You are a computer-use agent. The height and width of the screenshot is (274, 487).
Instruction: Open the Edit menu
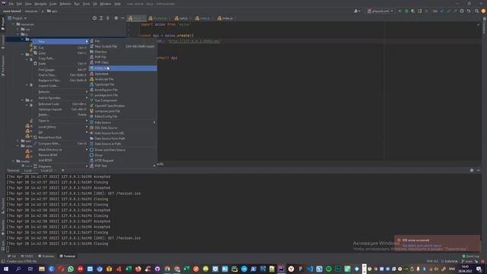[x=19, y=4]
